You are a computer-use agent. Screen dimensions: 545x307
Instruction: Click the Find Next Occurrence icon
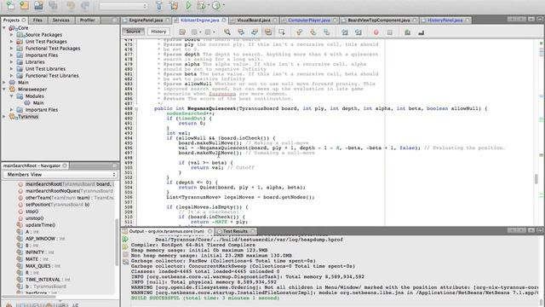(255, 32)
